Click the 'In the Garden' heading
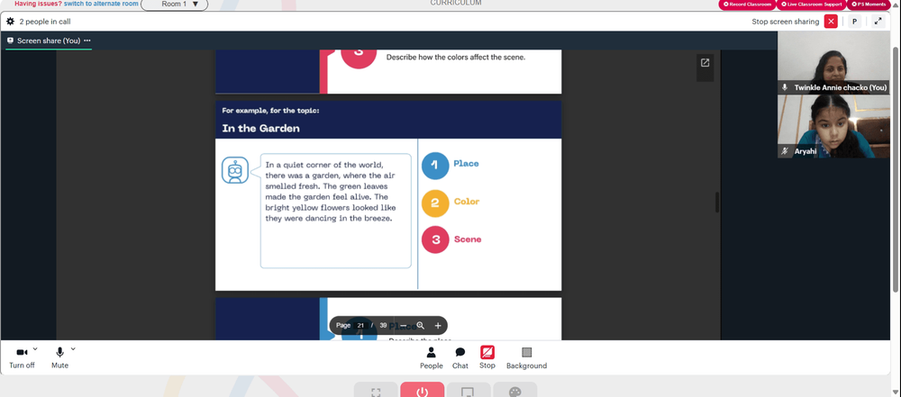The width and height of the screenshot is (901, 397). pyautogui.click(x=261, y=129)
